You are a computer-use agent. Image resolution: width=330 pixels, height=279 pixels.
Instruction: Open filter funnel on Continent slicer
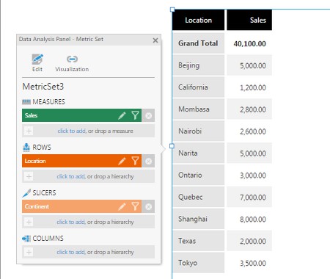coord(135,206)
